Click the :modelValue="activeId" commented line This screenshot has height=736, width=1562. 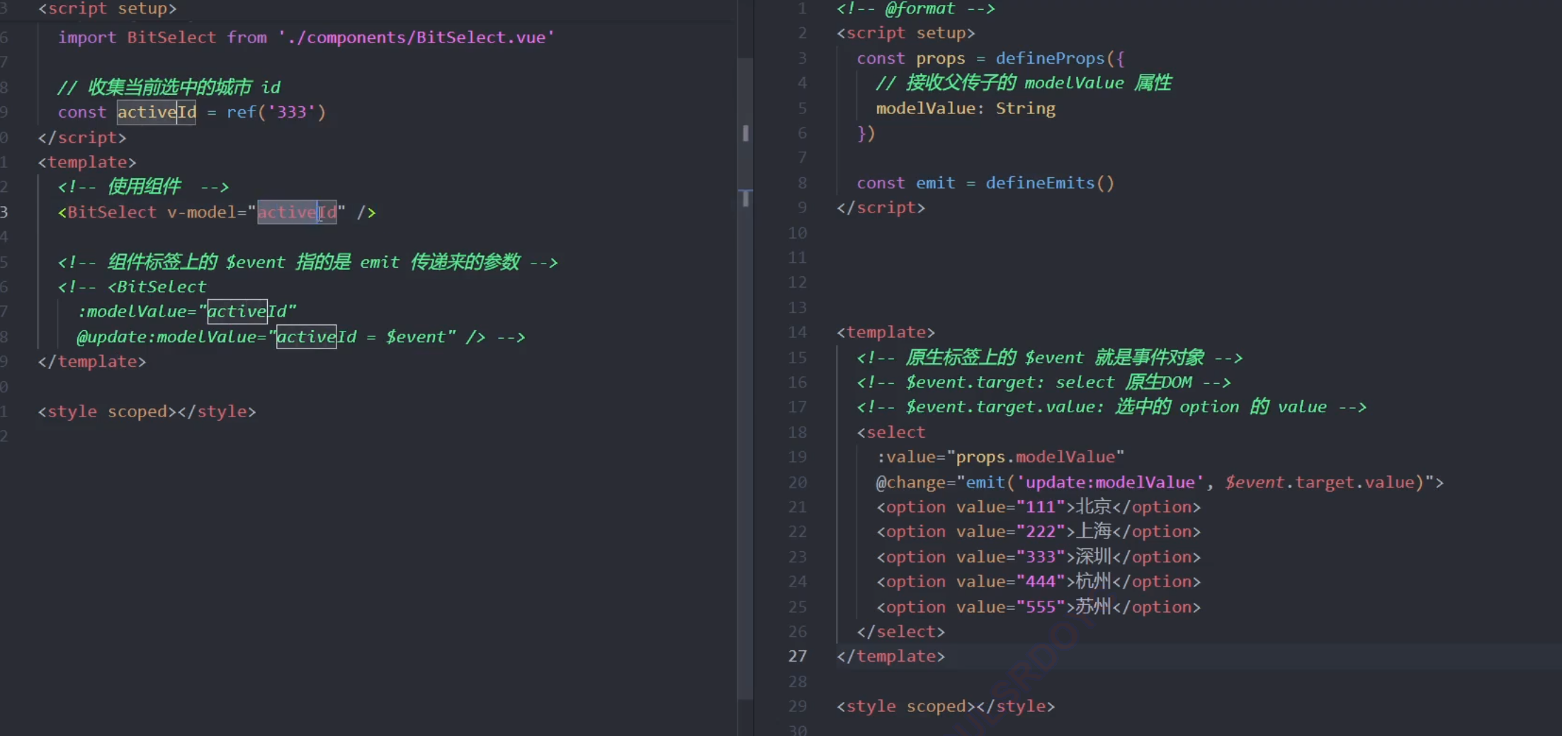(x=187, y=312)
